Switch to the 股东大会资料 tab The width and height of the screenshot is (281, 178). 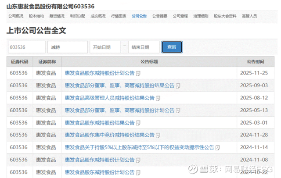[x=225, y=16]
